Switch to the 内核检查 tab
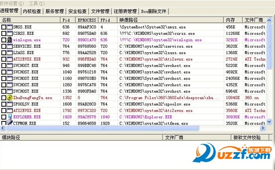The image size is (275, 170). point(32,11)
